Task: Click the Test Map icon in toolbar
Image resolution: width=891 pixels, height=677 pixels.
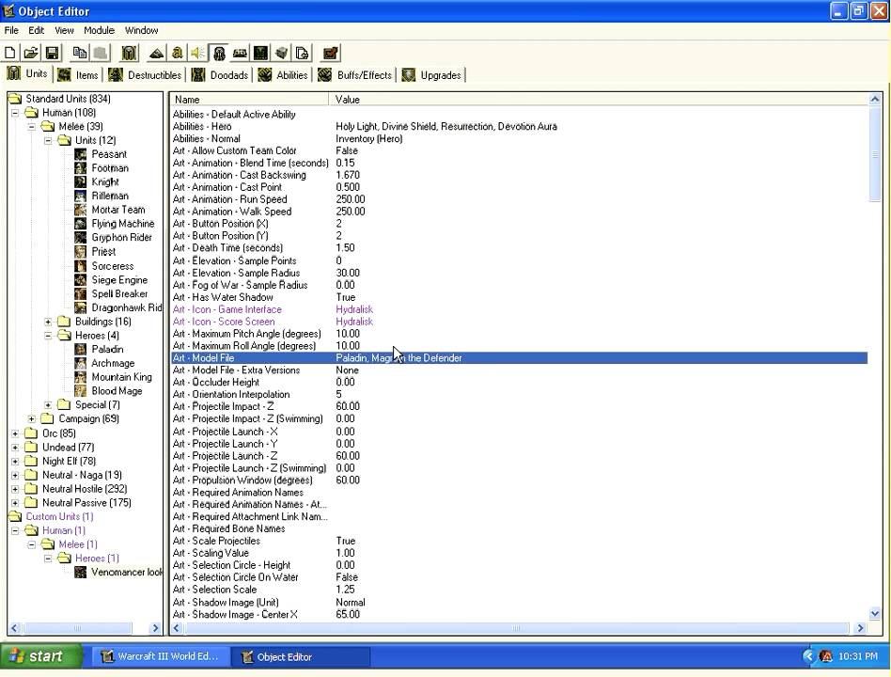Action: coord(330,54)
